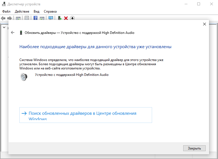Viewport: 218px width, 159px height.
Task: Click Поиск обновленных драйверов в Центре обновления link
Action: click(86, 115)
